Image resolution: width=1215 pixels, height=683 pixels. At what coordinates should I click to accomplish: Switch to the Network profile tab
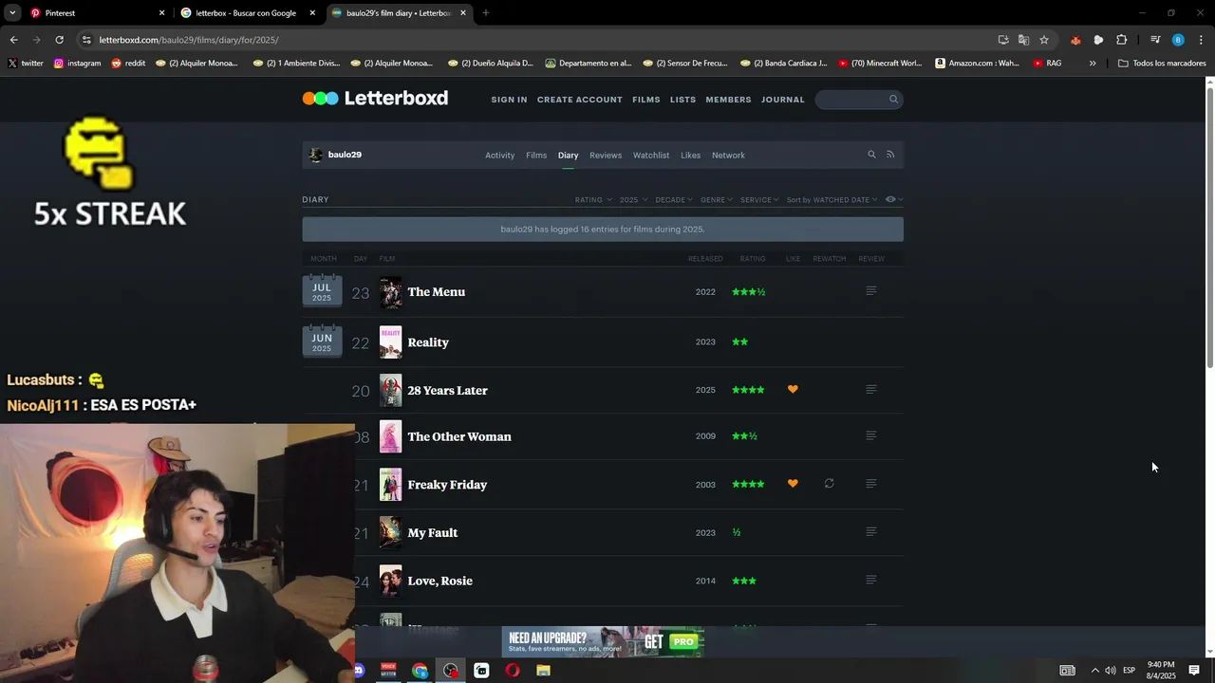pyautogui.click(x=728, y=156)
